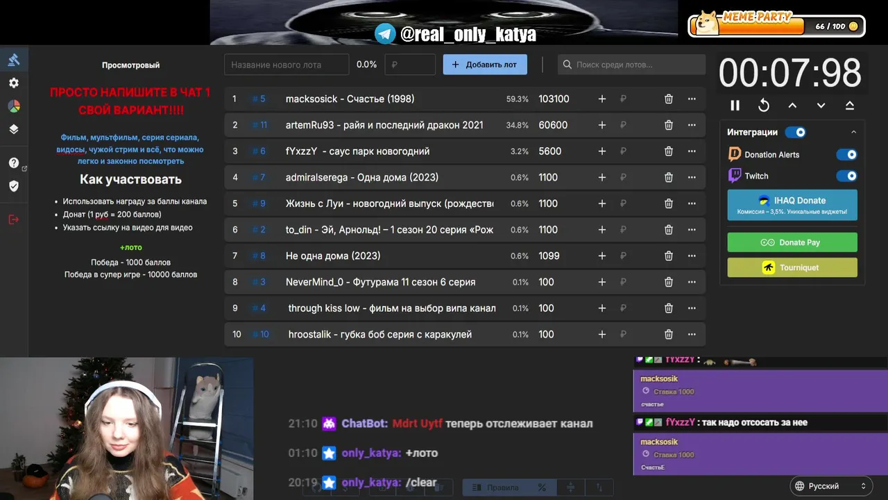The height and width of the screenshot is (500, 888).
Task: Toggle the Интеграции master switch
Action: click(796, 132)
